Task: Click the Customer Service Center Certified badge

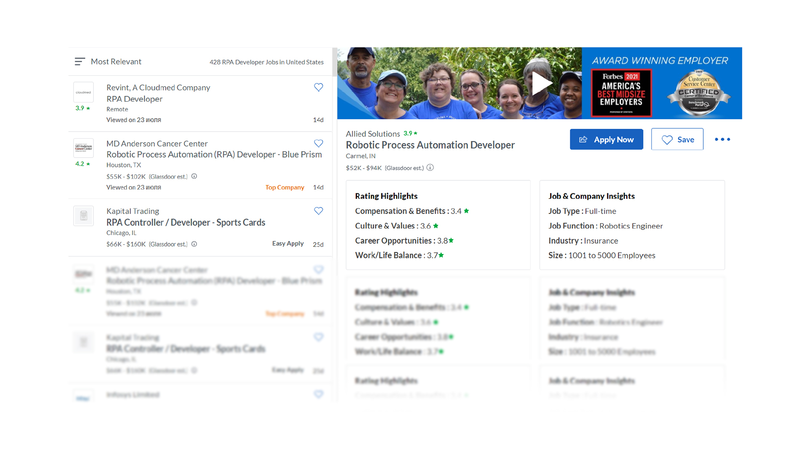Action: pyautogui.click(x=699, y=93)
